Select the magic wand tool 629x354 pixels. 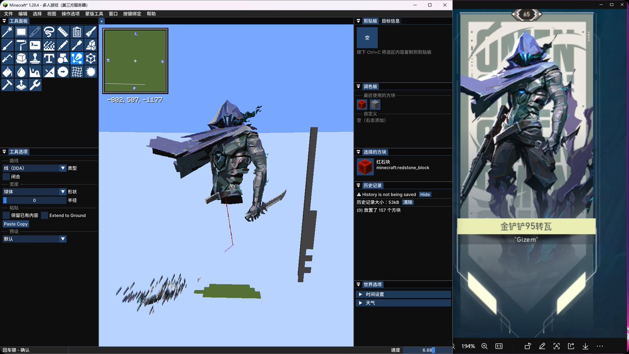click(x=7, y=31)
